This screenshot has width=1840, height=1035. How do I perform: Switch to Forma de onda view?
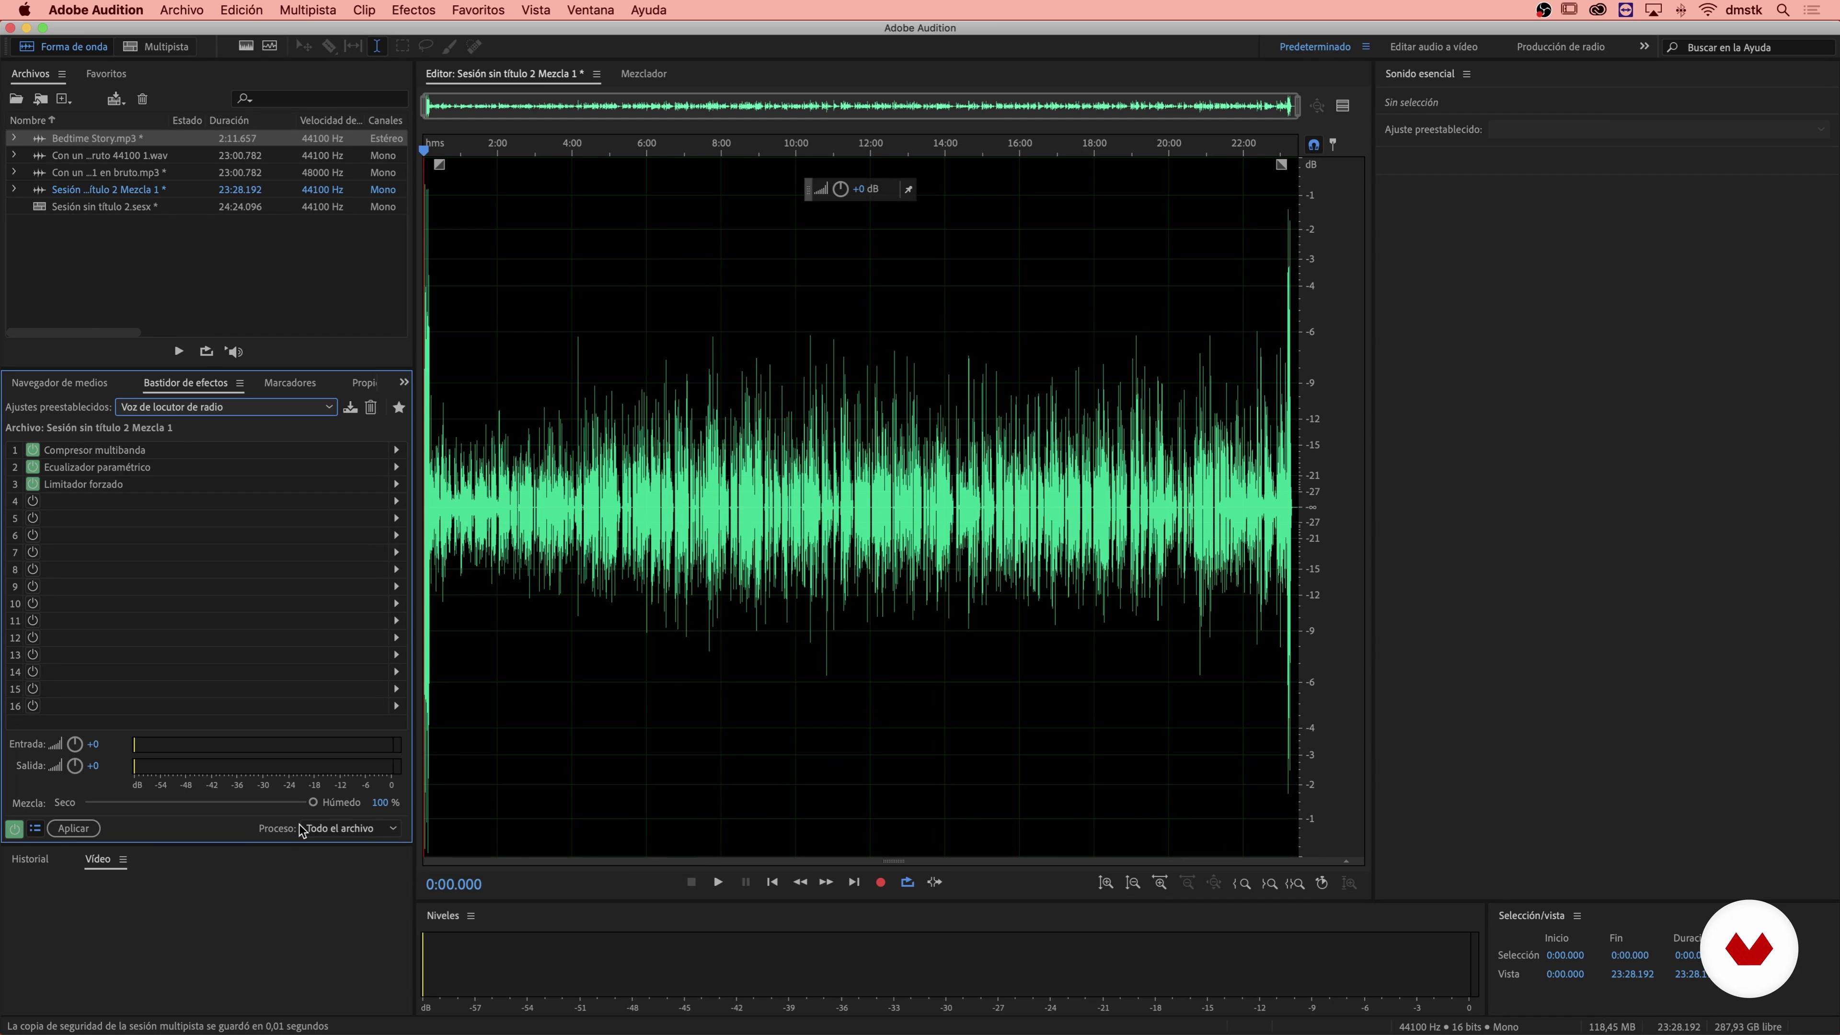click(64, 46)
